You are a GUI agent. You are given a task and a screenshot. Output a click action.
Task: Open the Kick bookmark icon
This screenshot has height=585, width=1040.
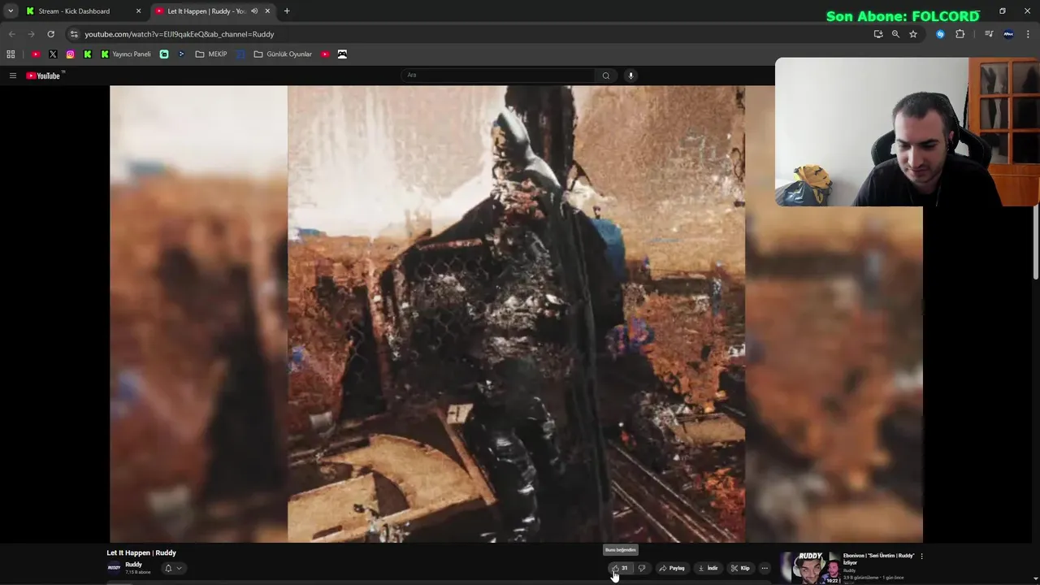(88, 54)
